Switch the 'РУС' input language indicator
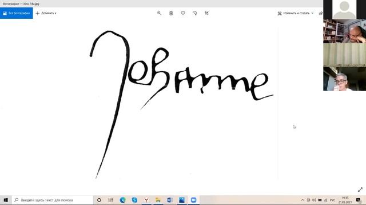Viewport: 366px width, 205px height. pyautogui.click(x=332, y=200)
